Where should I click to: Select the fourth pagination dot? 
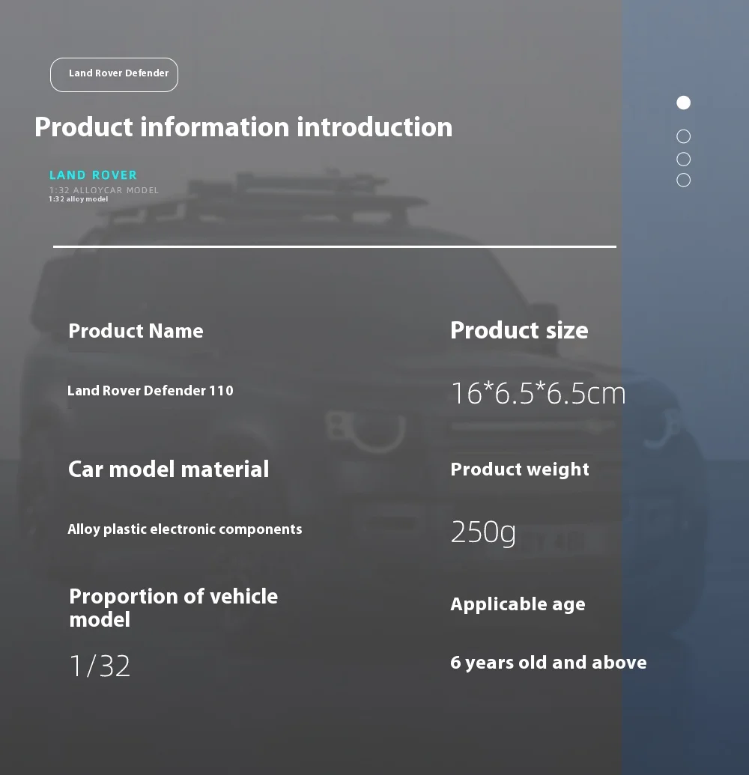click(683, 180)
